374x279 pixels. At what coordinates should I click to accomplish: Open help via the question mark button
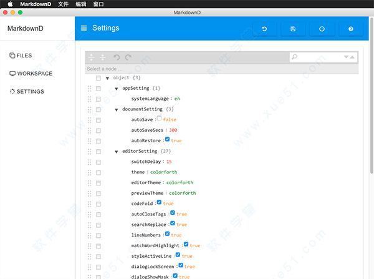pyautogui.click(x=350, y=29)
